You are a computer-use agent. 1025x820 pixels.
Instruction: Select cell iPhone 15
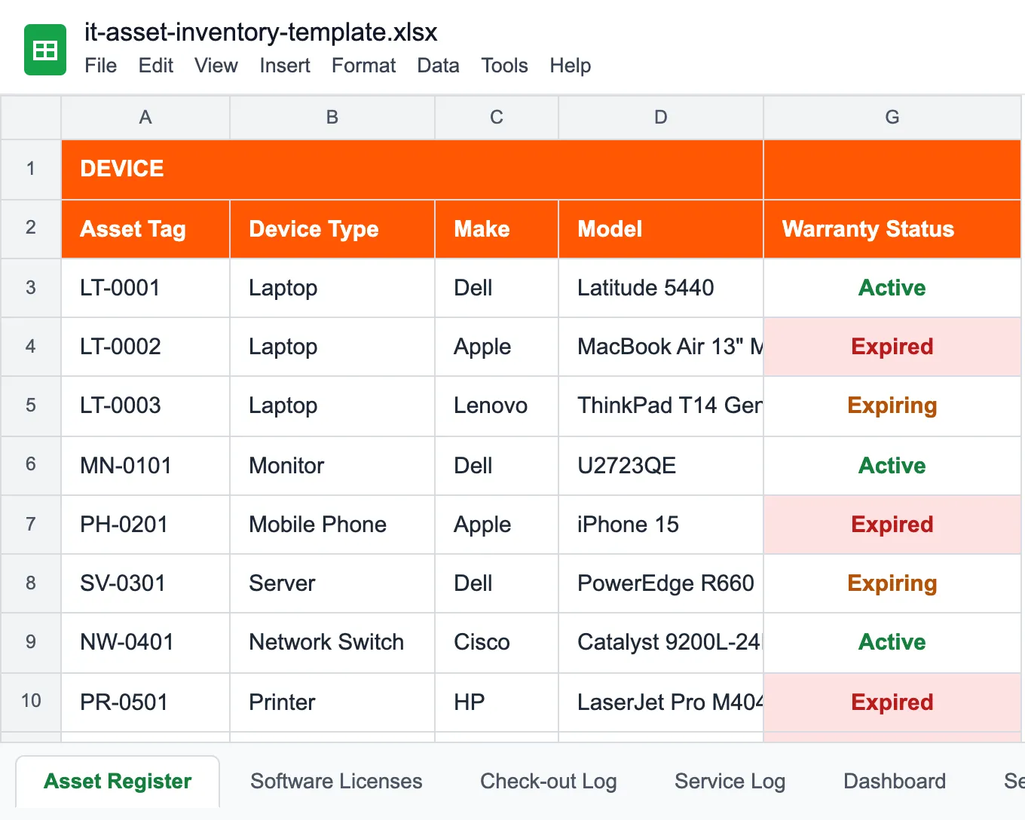point(661,525)
